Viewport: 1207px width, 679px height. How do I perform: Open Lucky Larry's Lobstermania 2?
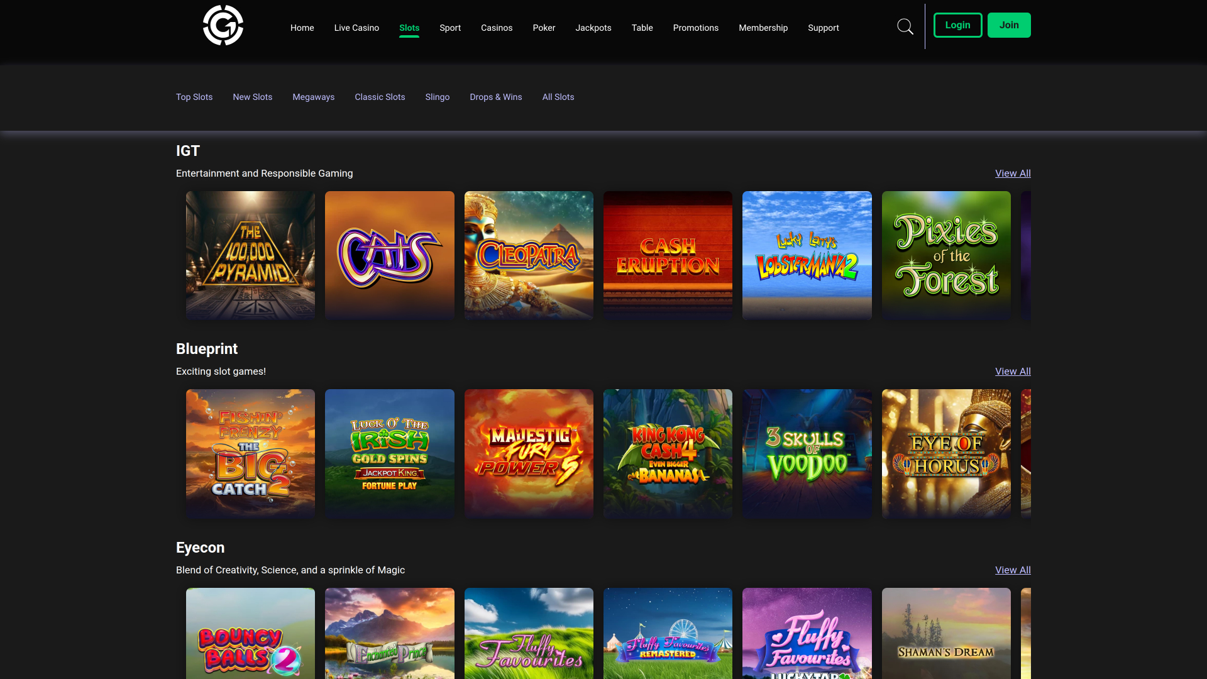click(x=807, y=255)
